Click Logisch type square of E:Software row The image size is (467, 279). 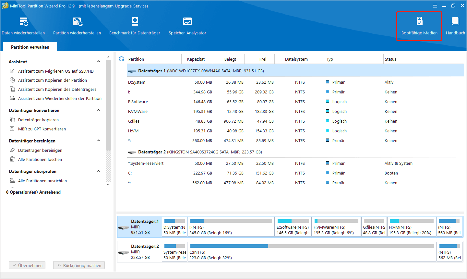tap(328, 102)
